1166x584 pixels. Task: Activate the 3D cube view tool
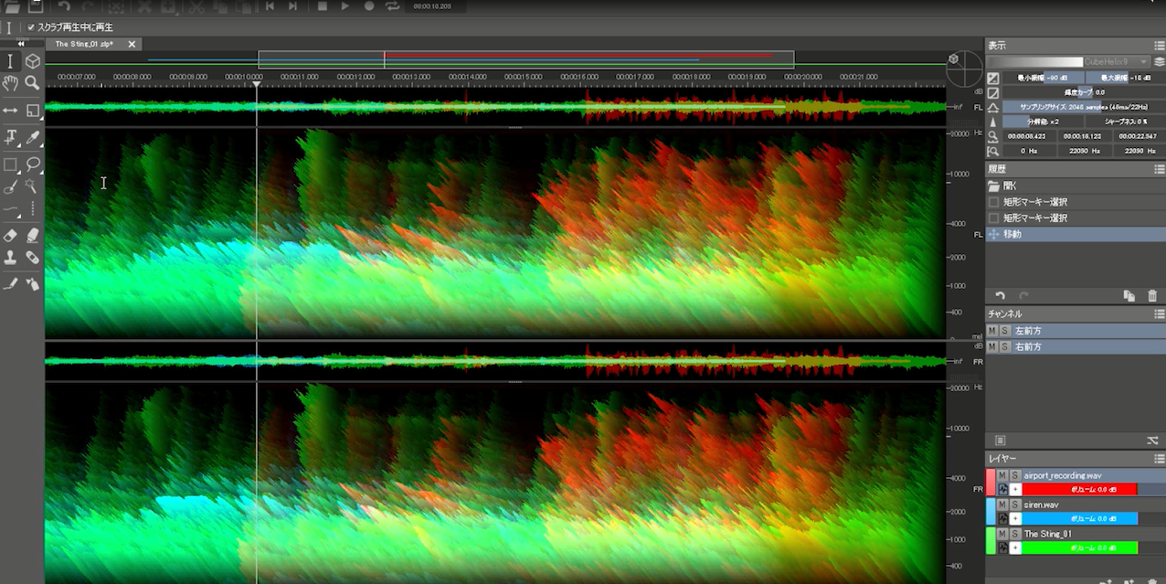point(32,61)
